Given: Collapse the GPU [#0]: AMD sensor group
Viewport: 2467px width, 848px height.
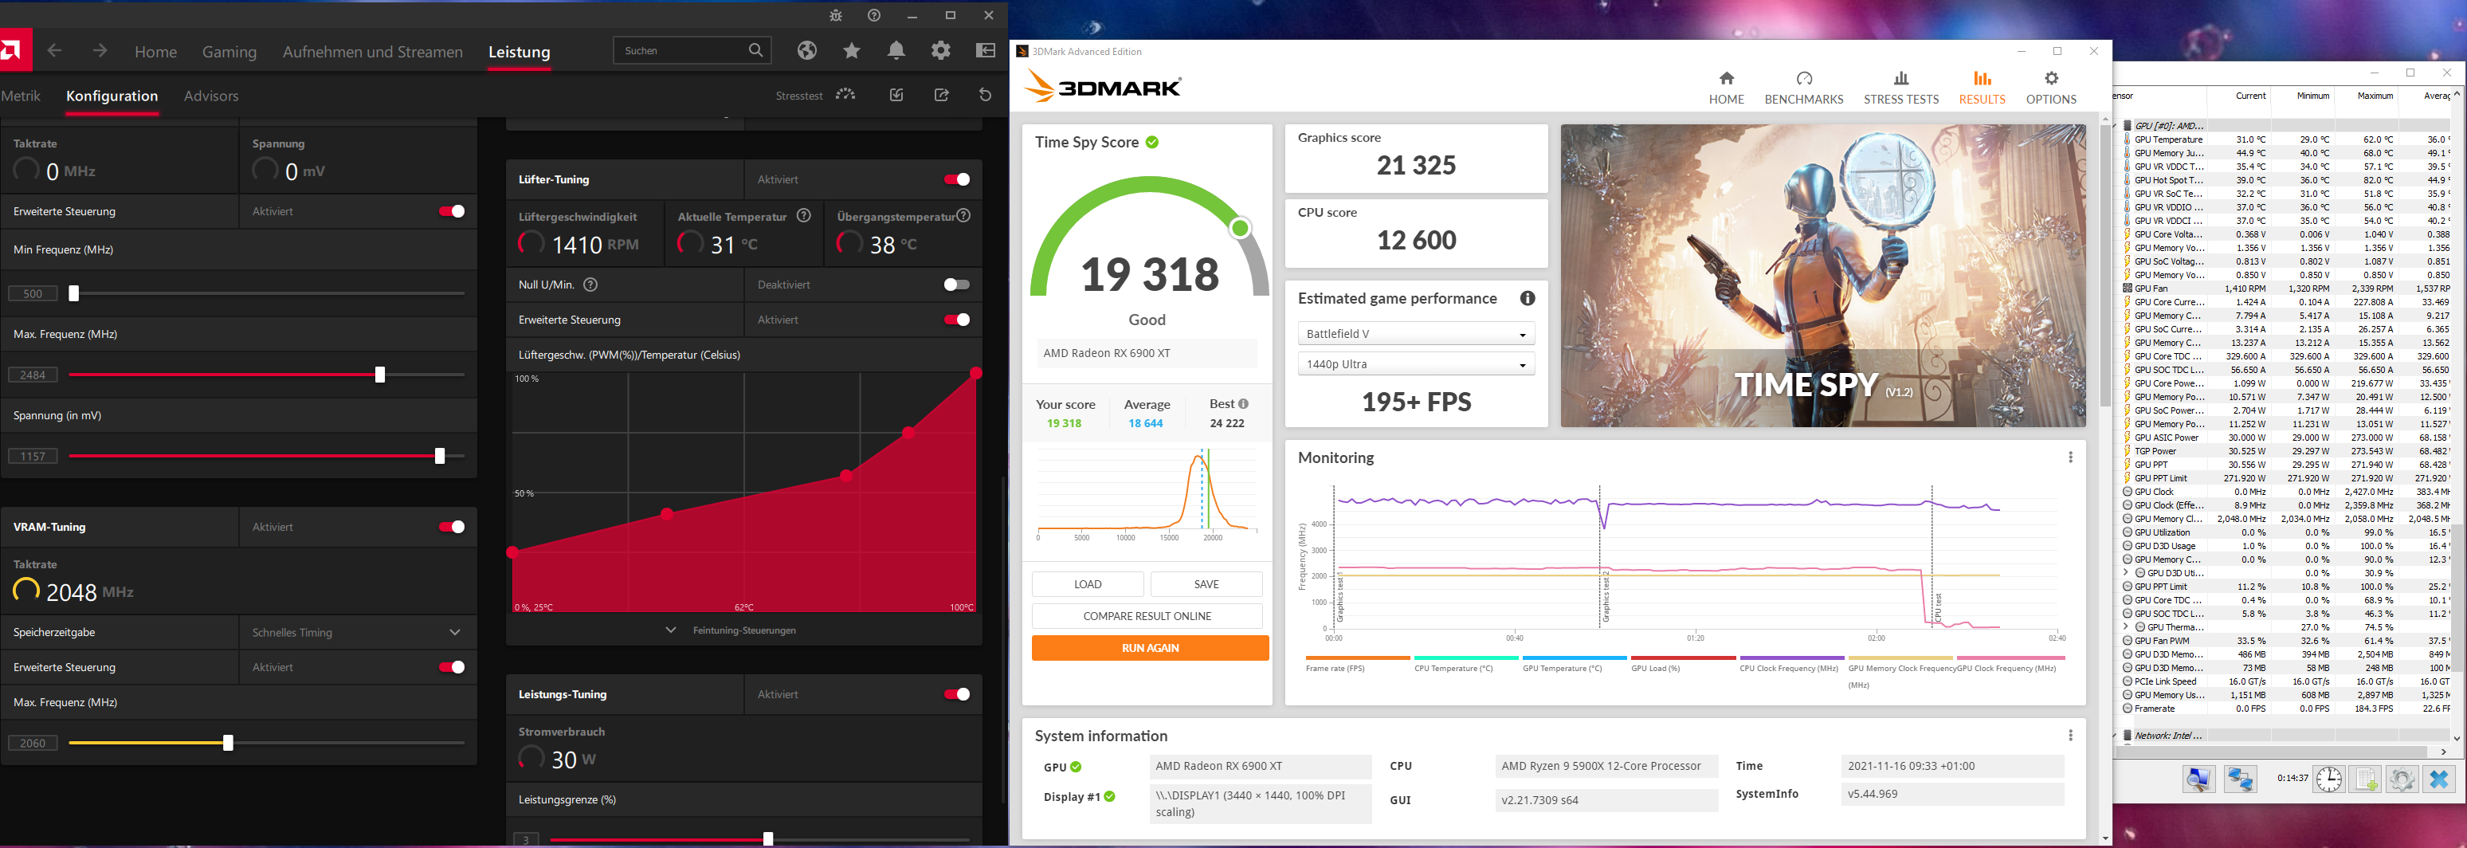Looking at the screenshot, I should [x=2115, y=125].
